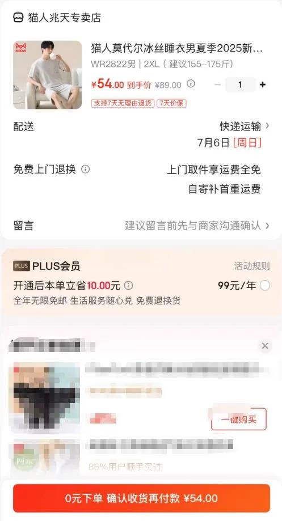Image resolution: width=282 pixels, height=521 pixels.
Task: Submit order via 0元下单 确认收货再付款 button
Action: pyautogui.click(x=141, y=498)
